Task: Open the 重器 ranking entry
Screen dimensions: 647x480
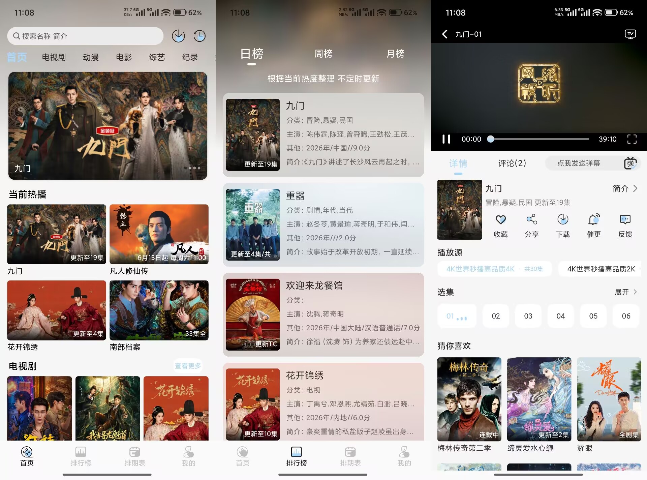Action: point(323,224)
